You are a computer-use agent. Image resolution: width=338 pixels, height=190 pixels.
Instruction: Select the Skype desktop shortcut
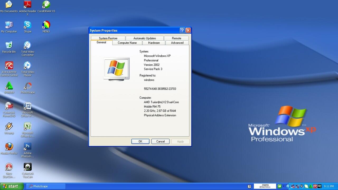[27, 27]
